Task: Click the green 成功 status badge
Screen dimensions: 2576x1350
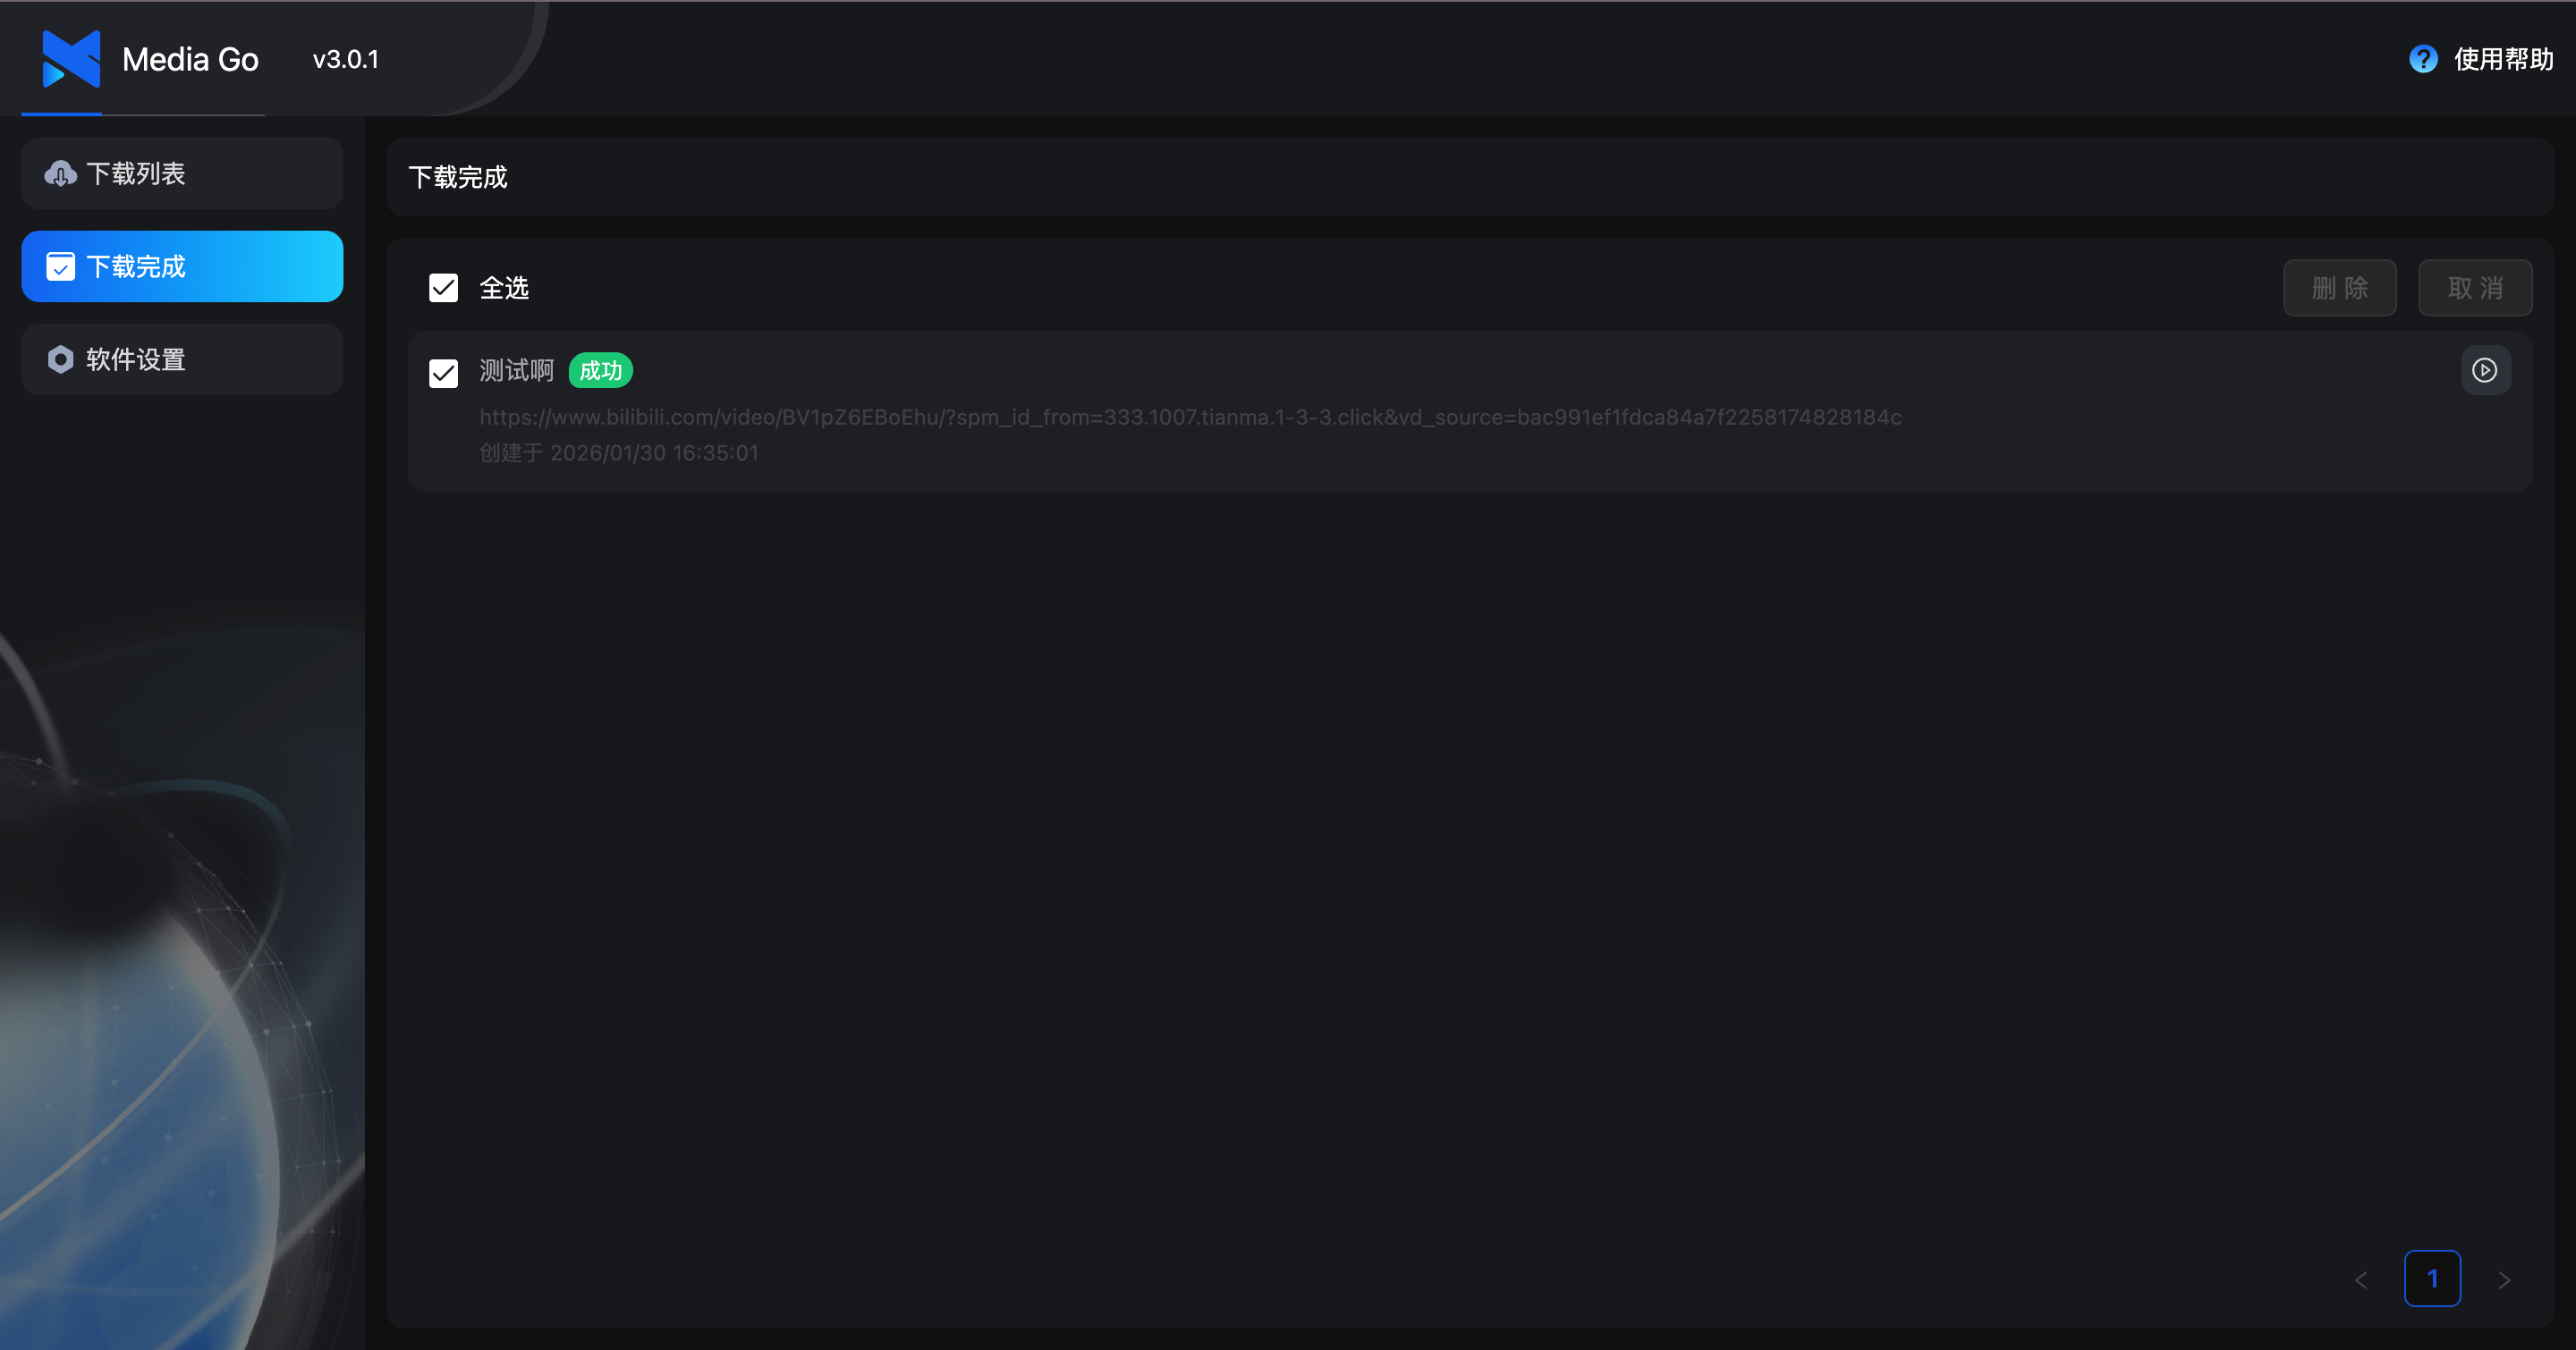Action: click(600, 371)
